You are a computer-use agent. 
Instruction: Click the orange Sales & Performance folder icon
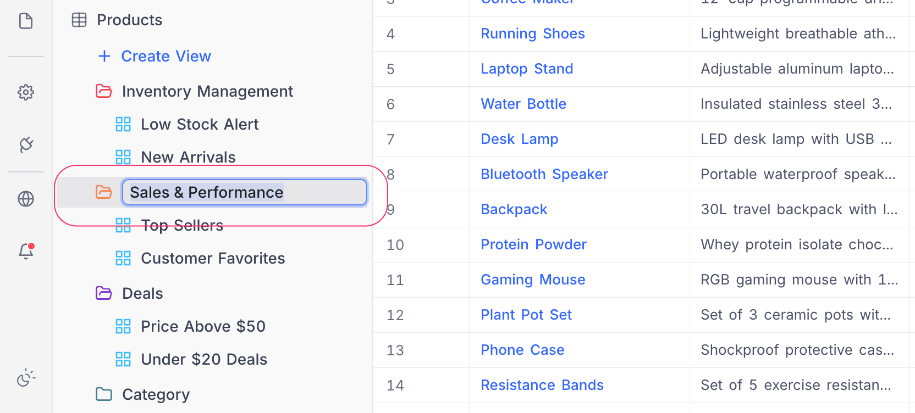[104, 192]
